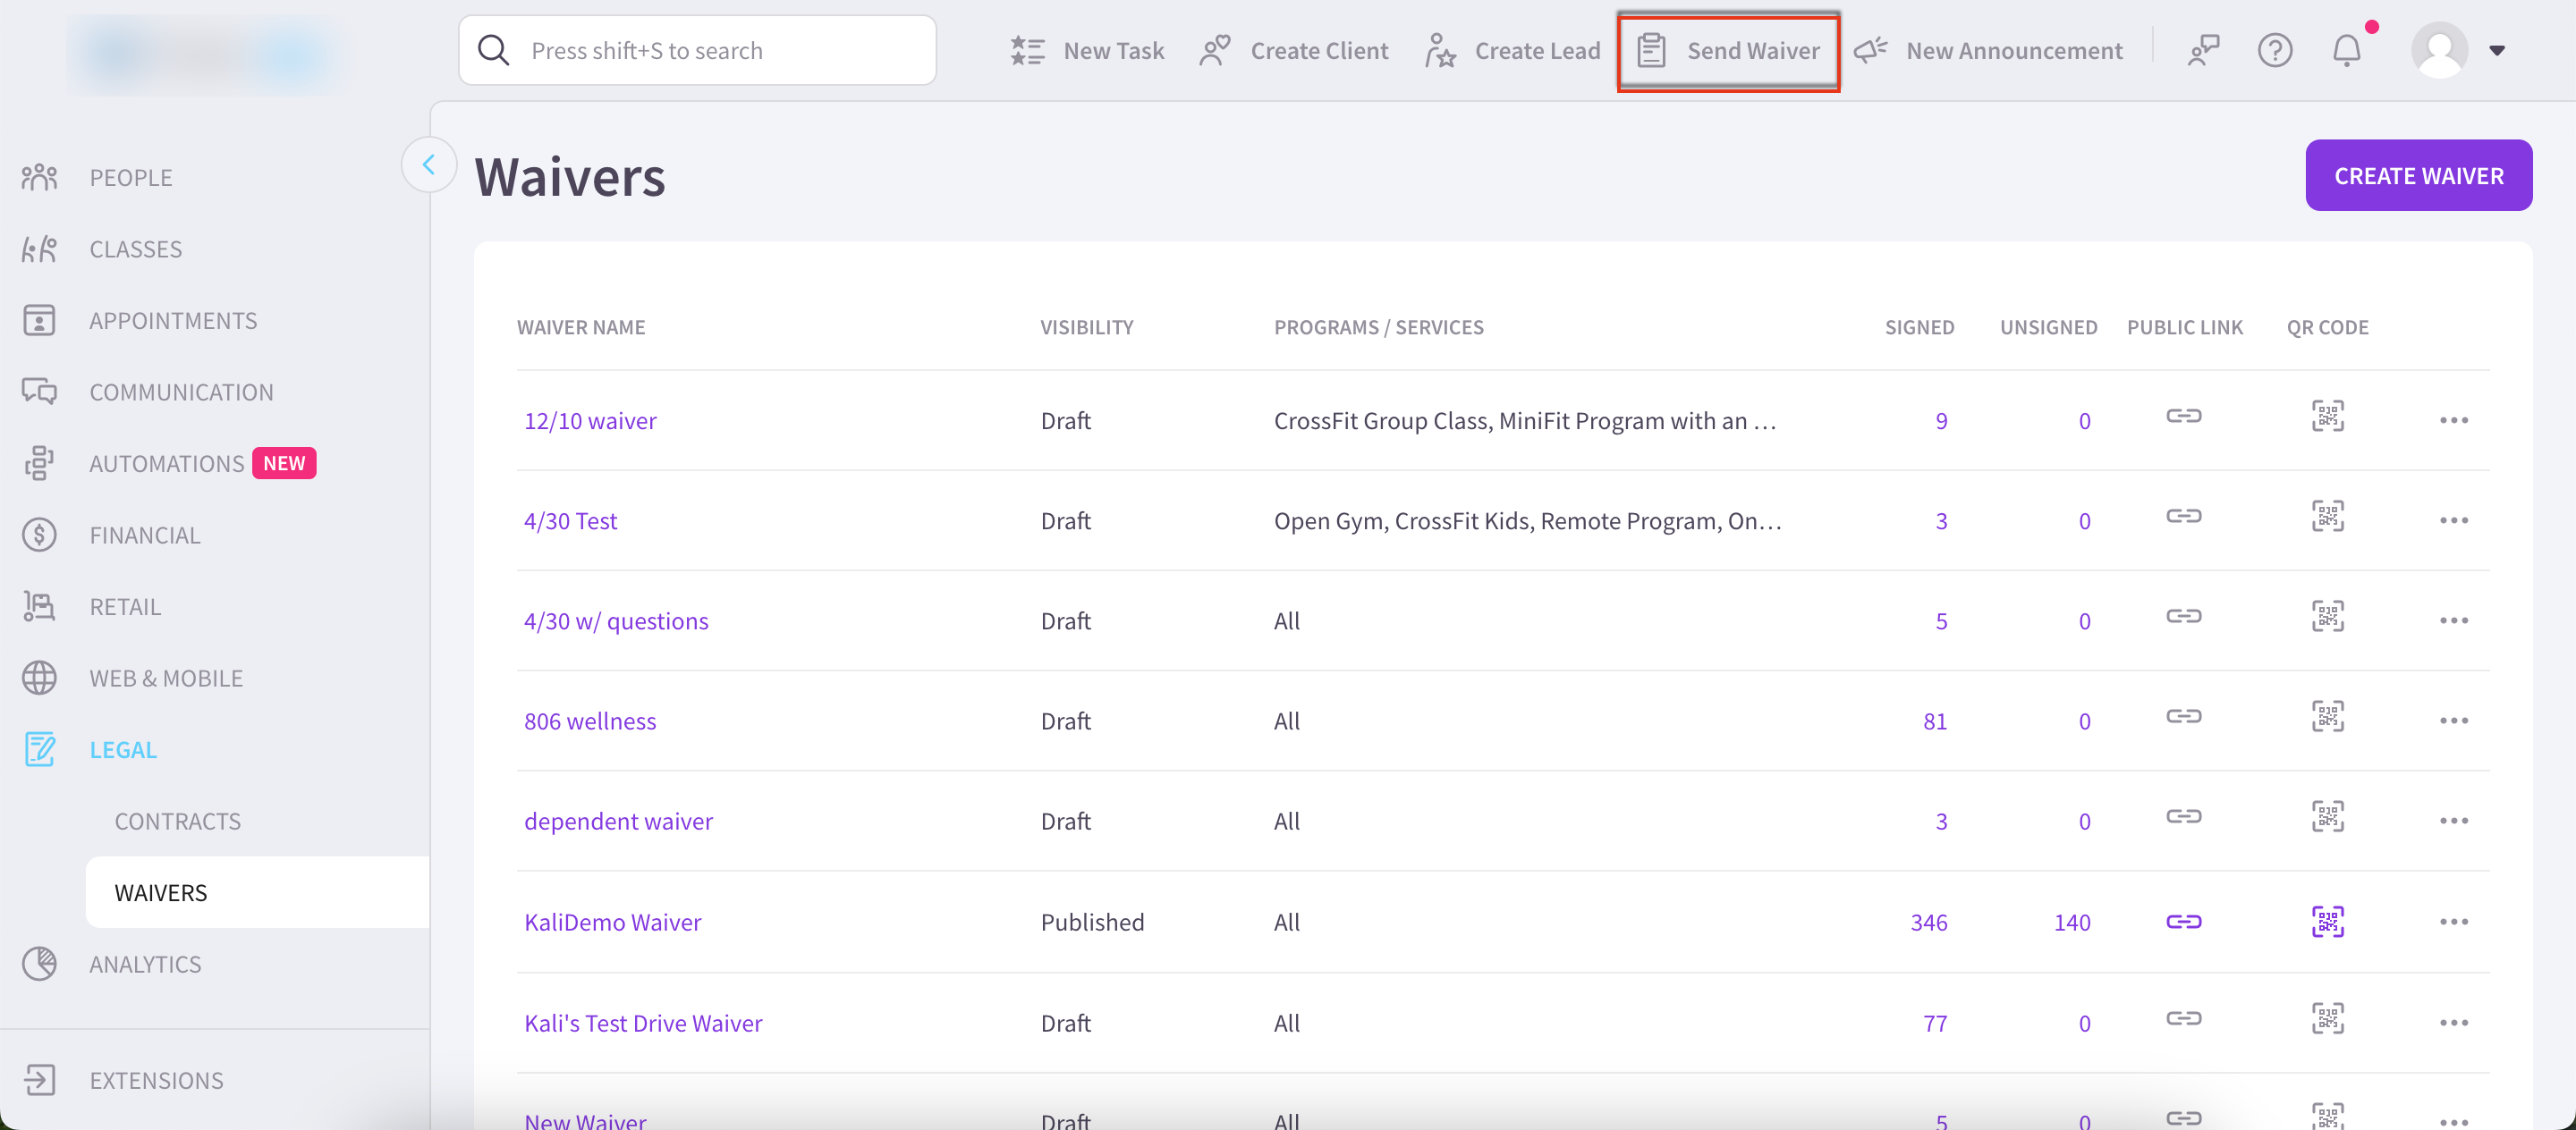Open the Appointments calendar icon
This screenshot has width=2576, height=1130.
[39, 321]
